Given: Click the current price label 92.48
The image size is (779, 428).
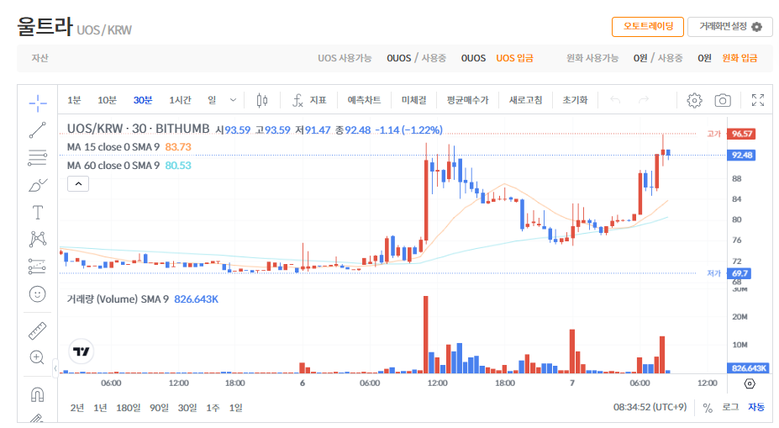Looking at the screenshot, I should [742, 155].
